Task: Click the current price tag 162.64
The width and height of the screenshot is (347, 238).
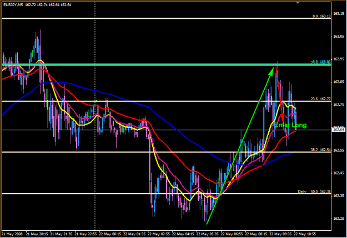Action: (x=339, y=130)
